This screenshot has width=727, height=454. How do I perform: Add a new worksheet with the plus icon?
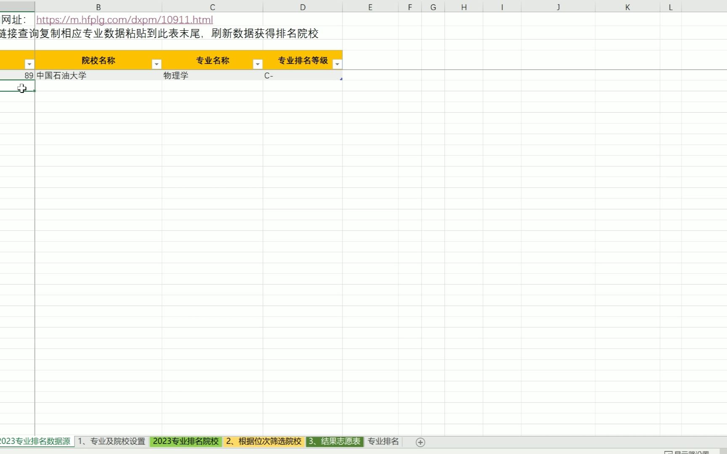(419, 442)
